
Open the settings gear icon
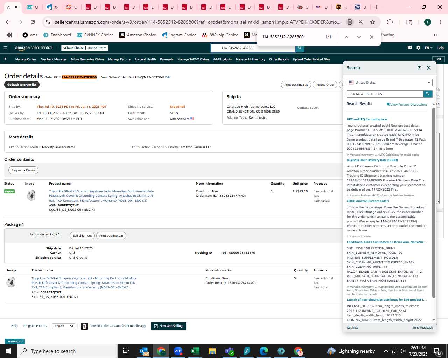[x=418, y=48]
